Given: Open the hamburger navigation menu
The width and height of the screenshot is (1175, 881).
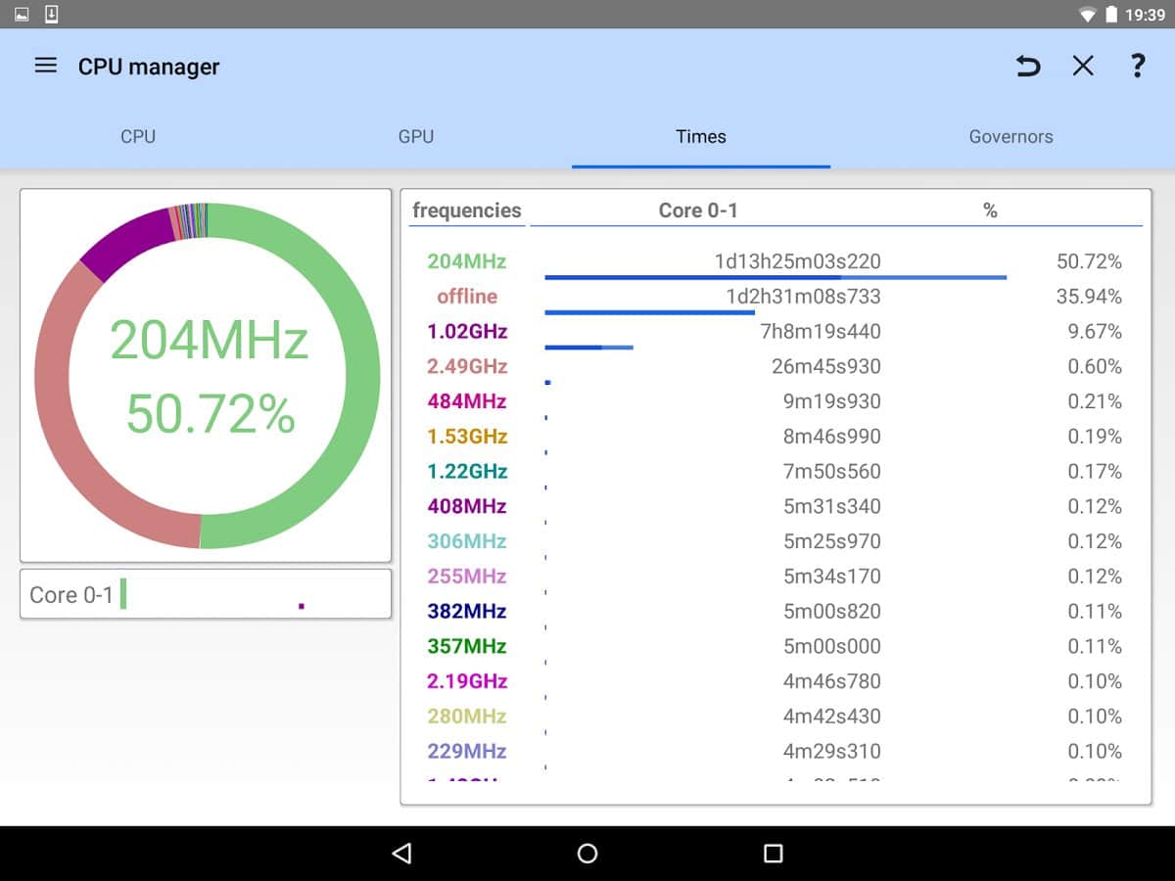Looking at the screenshot, I should point(45,66).
